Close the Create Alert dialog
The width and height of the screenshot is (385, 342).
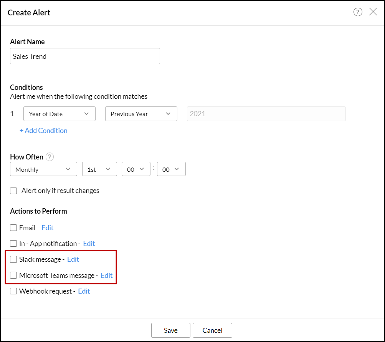[373, 12]
